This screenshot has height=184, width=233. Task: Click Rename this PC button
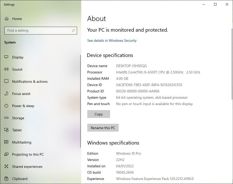[103, 128]
